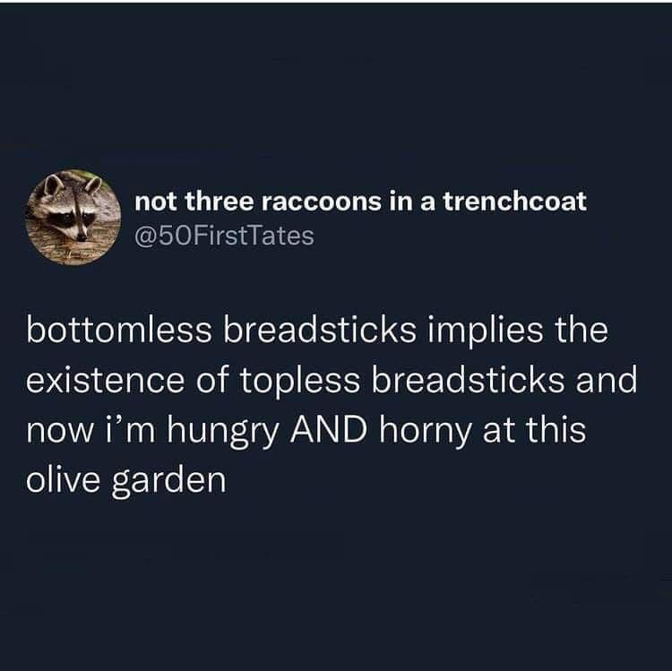The image size is (672, 671).
Task: Click the word "trenchcoat" in the display name
Action: pos(514,201)
